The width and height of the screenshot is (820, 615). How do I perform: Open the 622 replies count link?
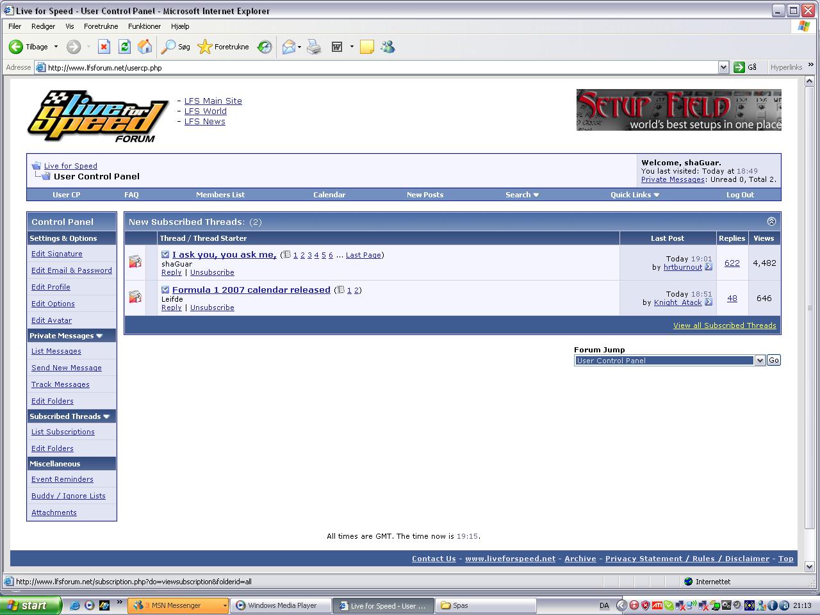[x=732, y=263]
